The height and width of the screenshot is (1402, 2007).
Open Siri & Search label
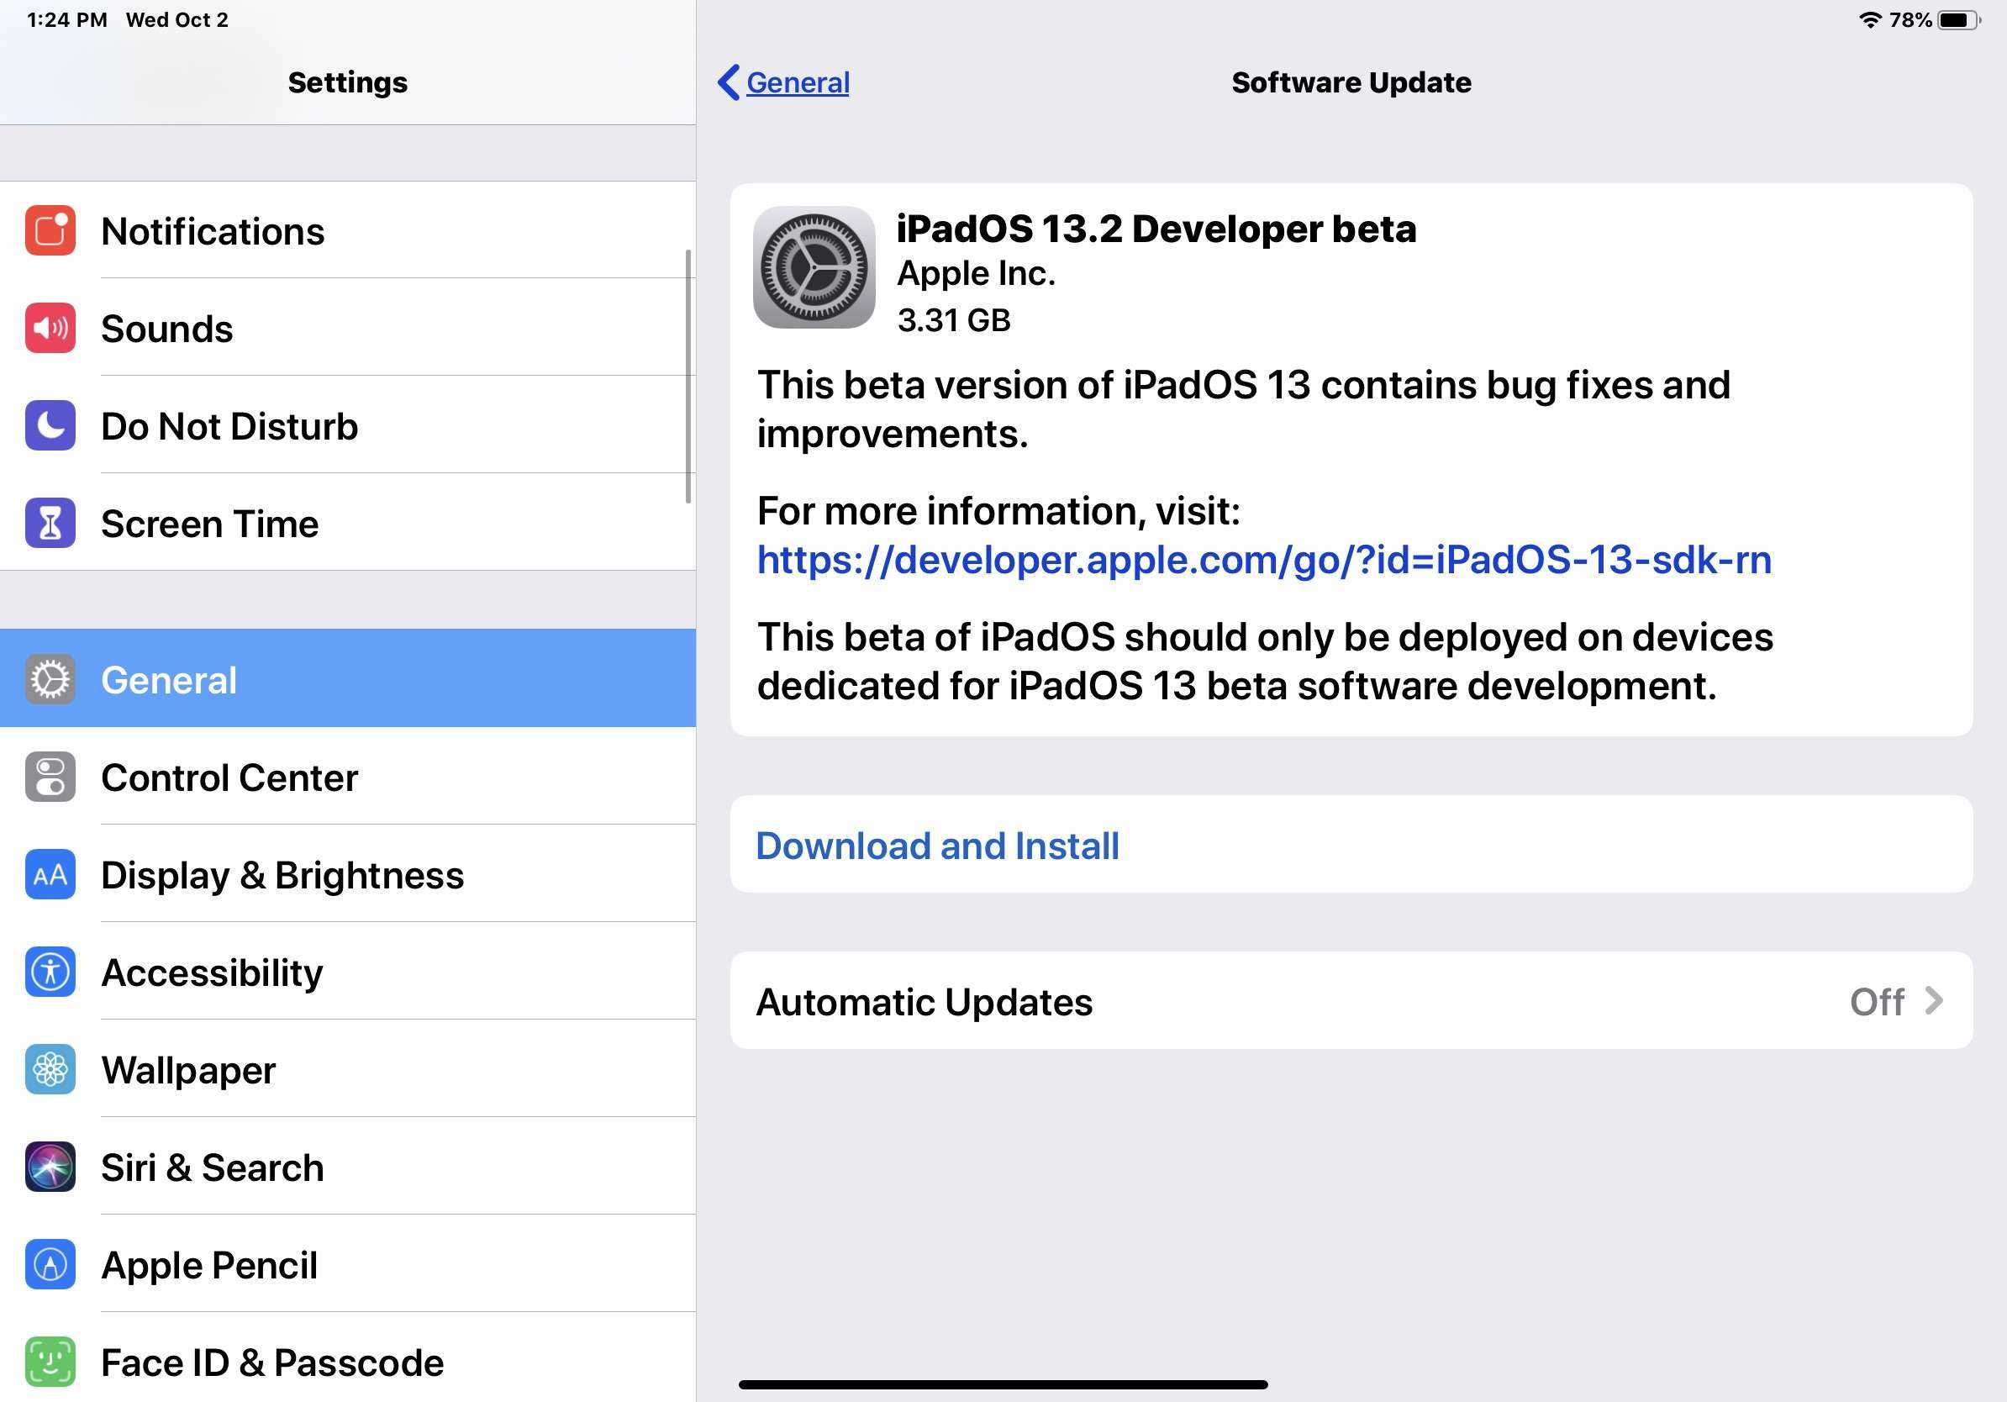point(213,1167)
